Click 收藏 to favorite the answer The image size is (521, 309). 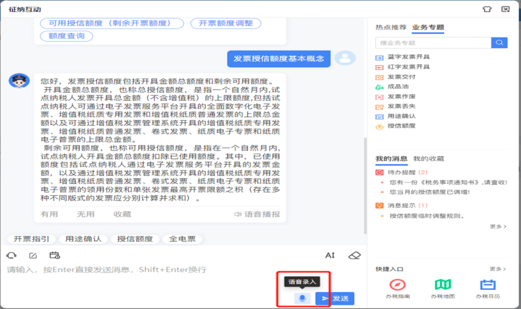[122, 215]
